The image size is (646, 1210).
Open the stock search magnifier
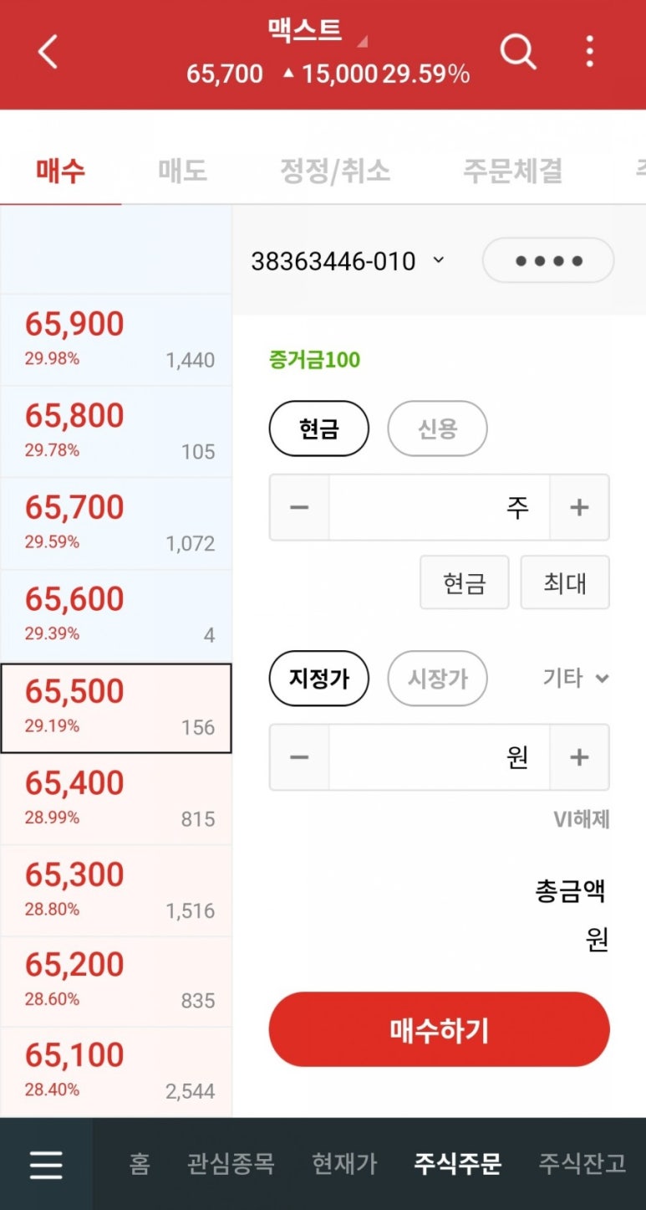coord(517,53)
